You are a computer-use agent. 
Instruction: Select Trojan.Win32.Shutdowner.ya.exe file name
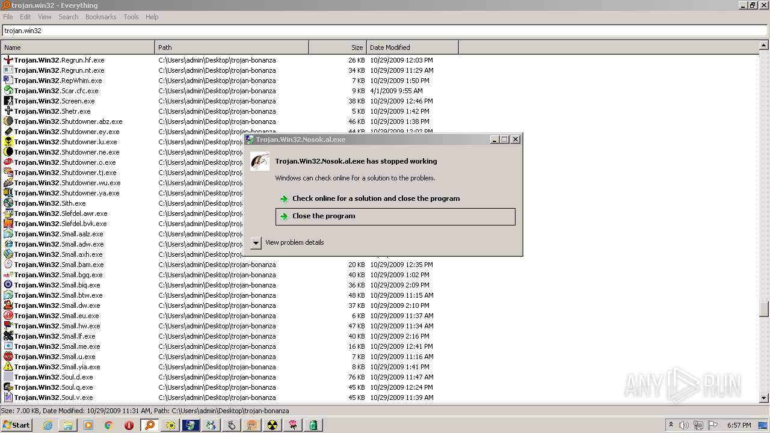click(x=67, y=193)
